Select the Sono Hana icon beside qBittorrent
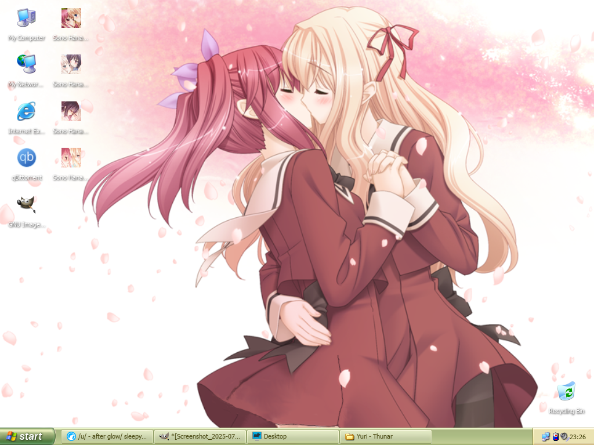Viewport: 594px width, 445px height. point(71,164)
